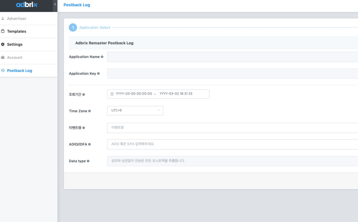The image size is (358, 222).
Task: Click the Templates clipboard icon
Action: tap(3, 31)
